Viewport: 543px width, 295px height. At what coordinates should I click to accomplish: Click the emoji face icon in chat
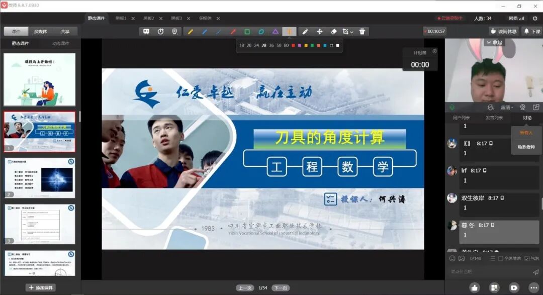(x=452, y=258)
